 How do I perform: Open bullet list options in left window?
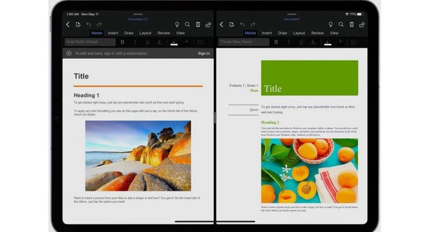(x=201, y=42)
